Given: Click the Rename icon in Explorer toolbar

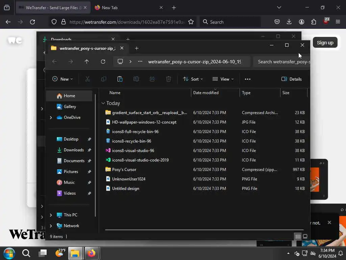Looking at the screenshot, I should coord(136,79).
